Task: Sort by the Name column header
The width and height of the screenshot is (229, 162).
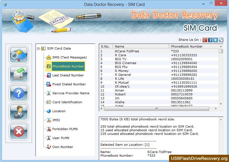Action: (141, 46)
